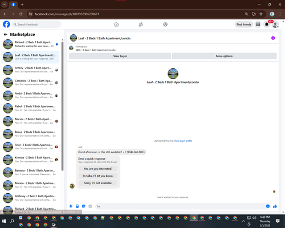Bookmark page with star icon
The image size is (285, 228).
261,14
